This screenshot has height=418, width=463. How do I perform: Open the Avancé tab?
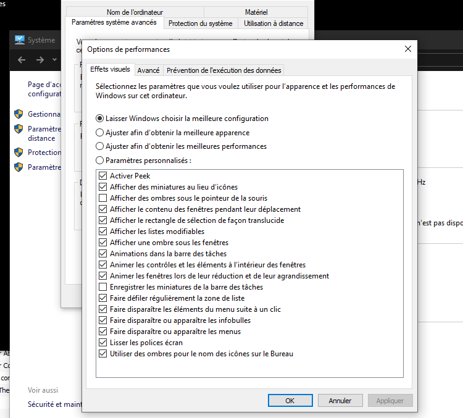[x=148, y=70]
